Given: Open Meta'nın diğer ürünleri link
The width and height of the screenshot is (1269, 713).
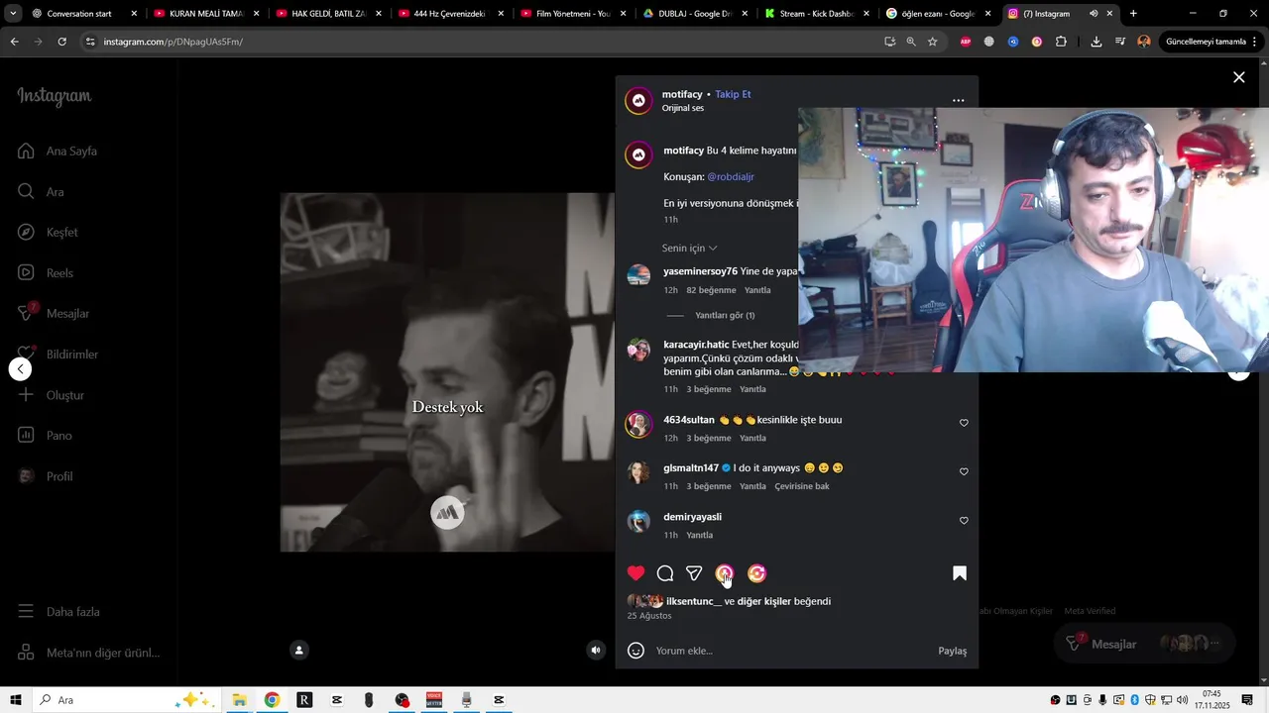Looking at the screenshot, I should [x=88, y=653].
